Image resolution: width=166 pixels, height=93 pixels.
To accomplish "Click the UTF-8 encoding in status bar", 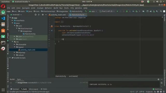I will click(x=142, y=92).
